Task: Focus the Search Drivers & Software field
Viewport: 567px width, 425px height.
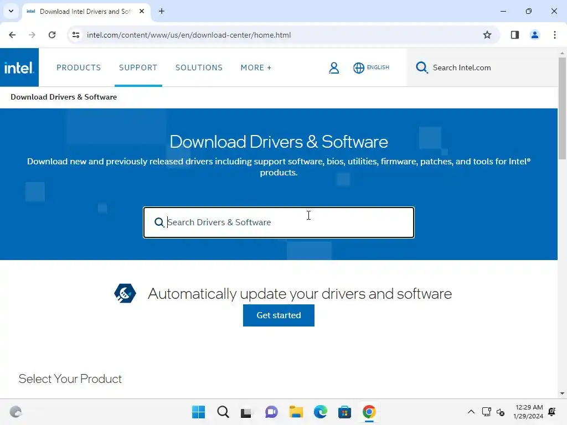Action: point(279,222)
